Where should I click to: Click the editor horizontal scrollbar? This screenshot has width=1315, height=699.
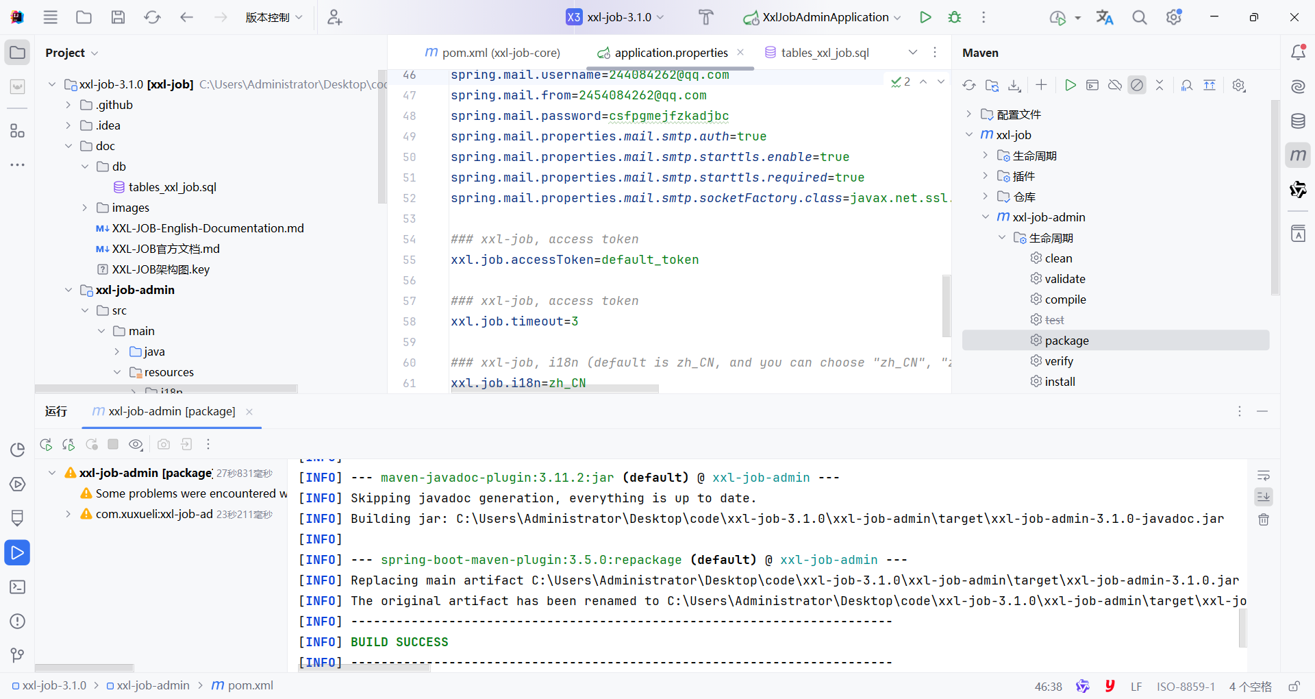tap(553, 389)
